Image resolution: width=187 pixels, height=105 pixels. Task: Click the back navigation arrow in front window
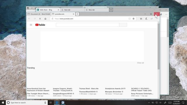(29, 19)
